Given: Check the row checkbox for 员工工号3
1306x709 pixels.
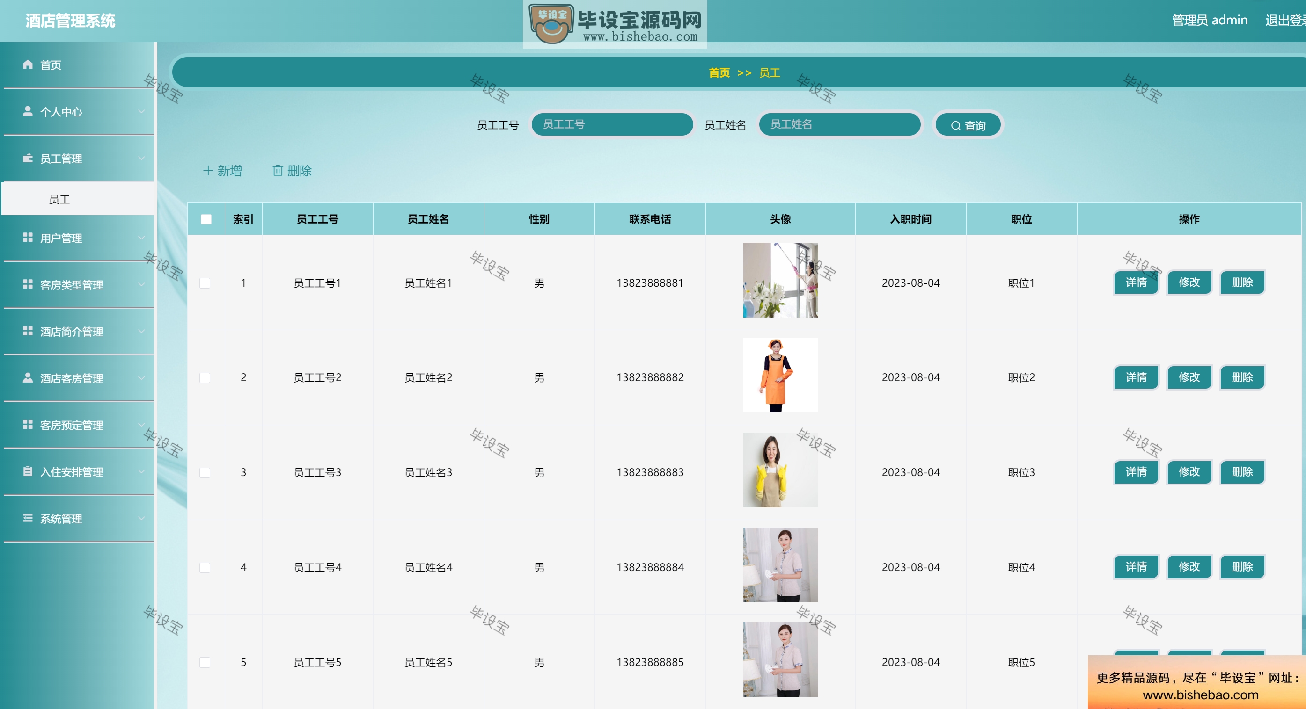Looking at the screenshot, I should (x=205, y=472).
